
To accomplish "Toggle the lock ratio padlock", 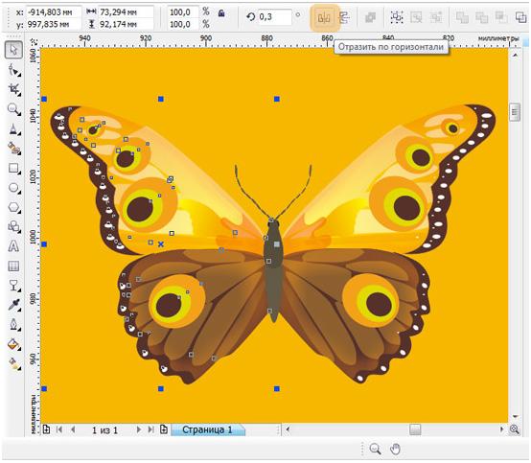I will pos(221,13).
